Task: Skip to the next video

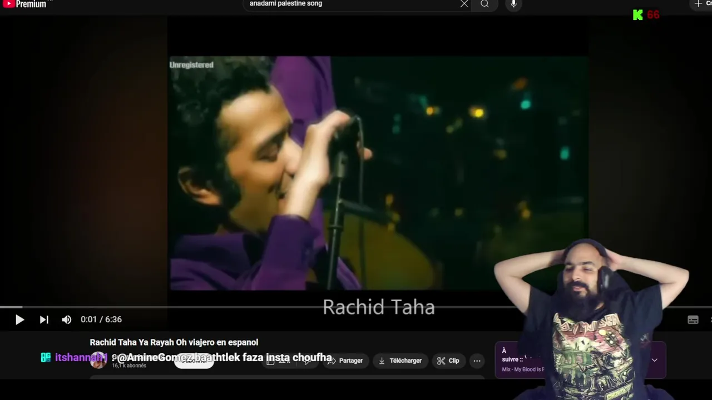Action: (x=44, y=319)
